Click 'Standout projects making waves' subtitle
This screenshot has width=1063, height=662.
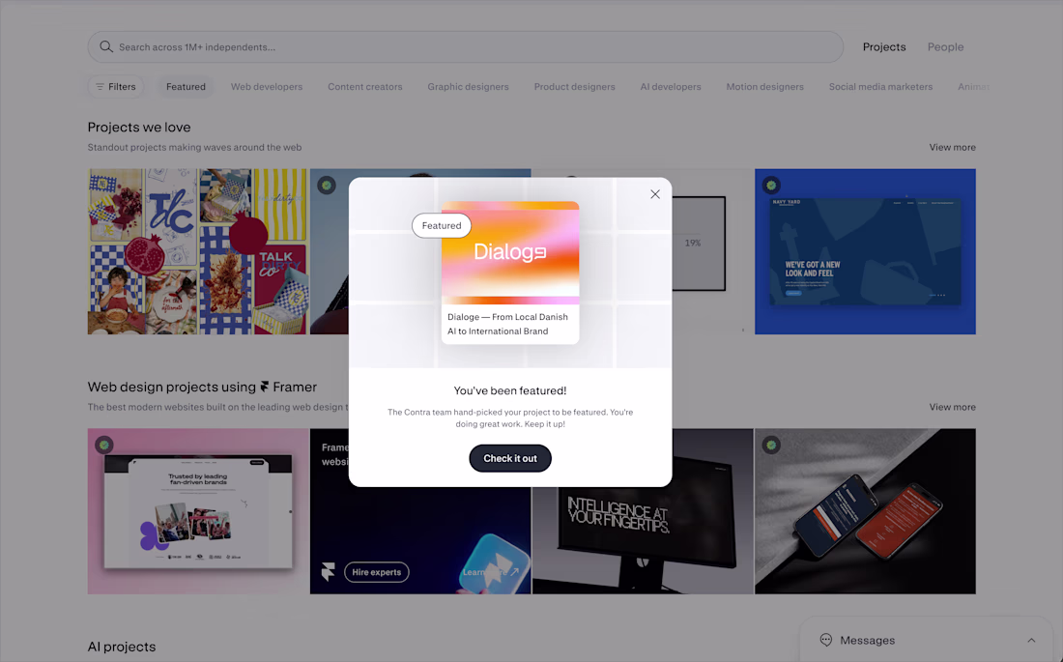point(194,147)
